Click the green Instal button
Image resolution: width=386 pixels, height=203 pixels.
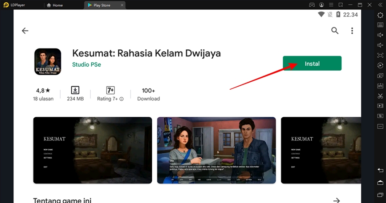(312, 64)
